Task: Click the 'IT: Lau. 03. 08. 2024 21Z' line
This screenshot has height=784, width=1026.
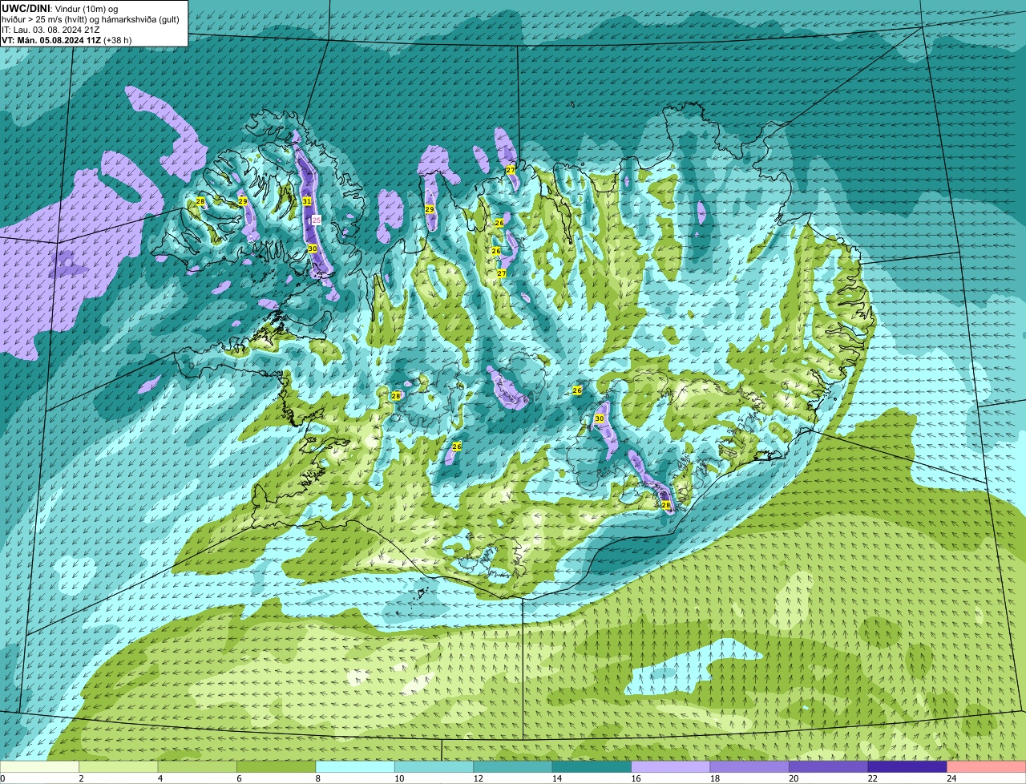Action: pyautogui.click(x=50, y=30)
